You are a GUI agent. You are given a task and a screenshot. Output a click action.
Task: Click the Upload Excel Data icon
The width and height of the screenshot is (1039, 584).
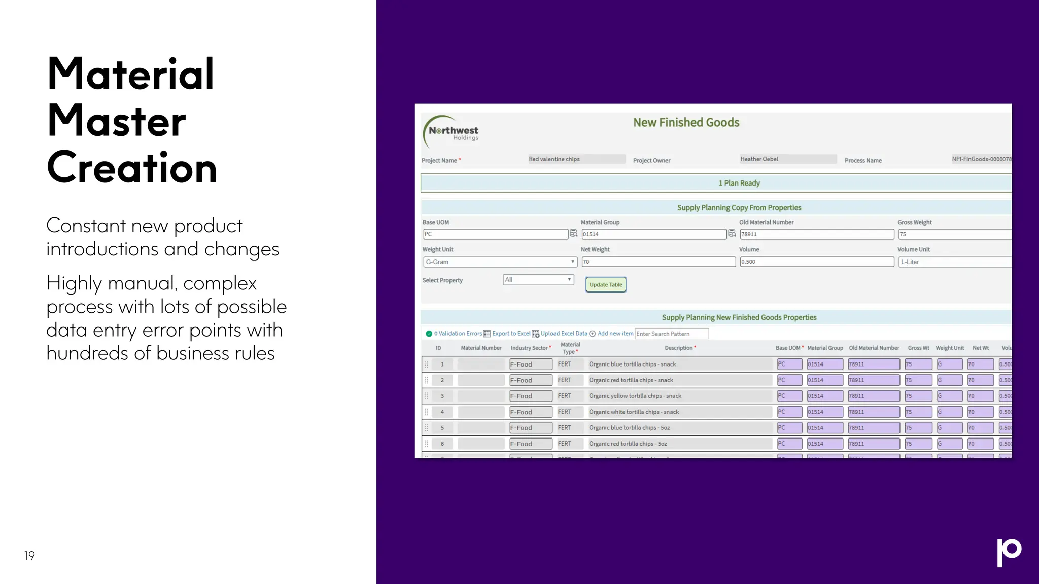(x=536, y=334)
